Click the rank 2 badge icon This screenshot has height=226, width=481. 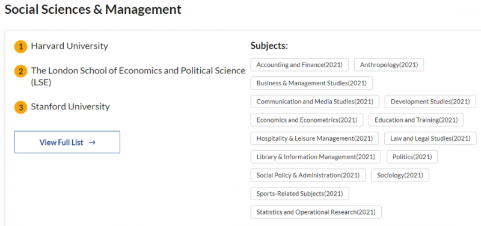[x=21, y=72]
